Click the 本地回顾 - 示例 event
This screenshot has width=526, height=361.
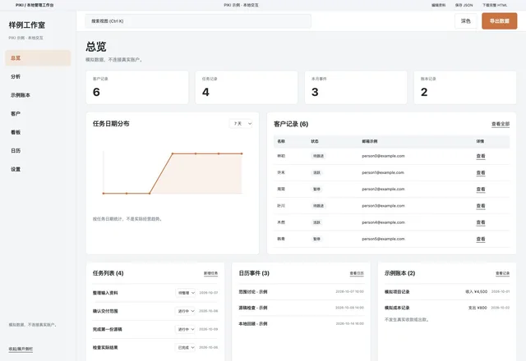coord(253,324)
